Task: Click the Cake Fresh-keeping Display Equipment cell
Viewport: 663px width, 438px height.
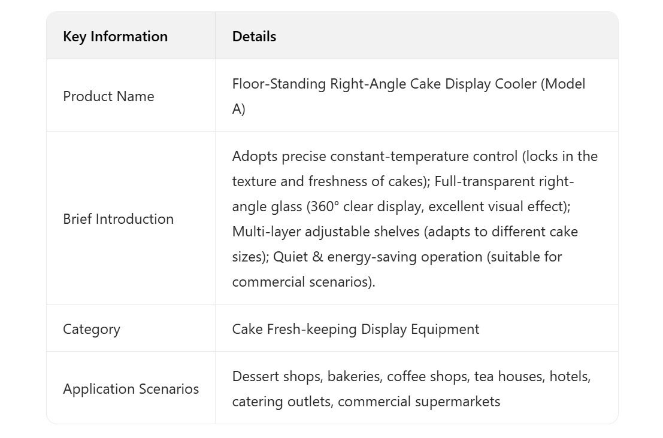Action: pyautogui.click(x=356, y=329)
